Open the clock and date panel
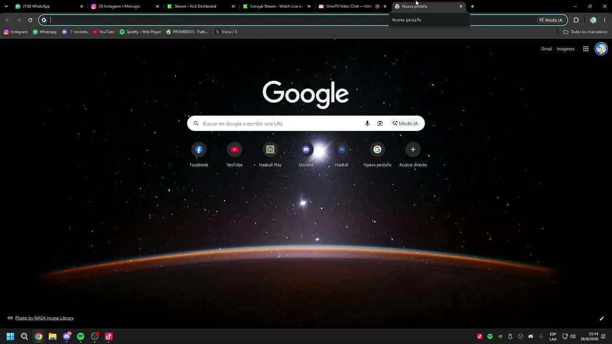This screenshot has width=612, height=344. pos(590,336)
